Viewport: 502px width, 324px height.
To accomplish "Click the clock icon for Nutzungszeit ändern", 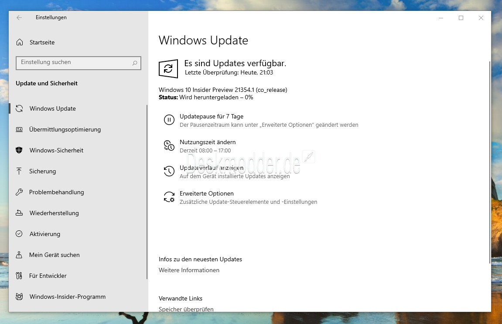I will (169, 146).
